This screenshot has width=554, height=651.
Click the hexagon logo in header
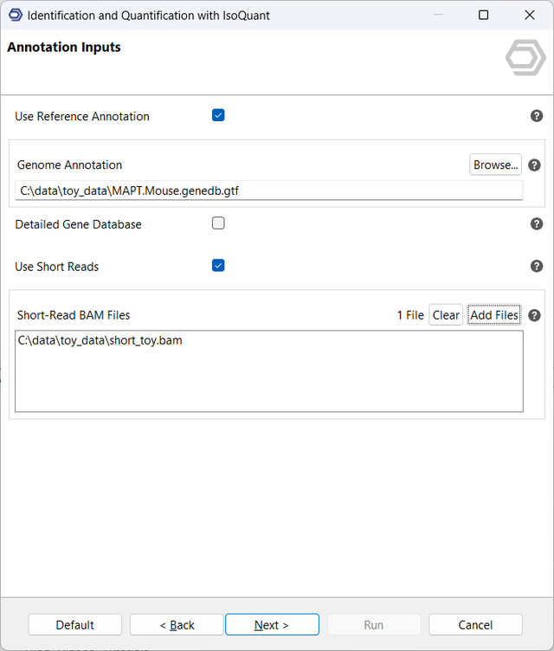click(525, 58)
